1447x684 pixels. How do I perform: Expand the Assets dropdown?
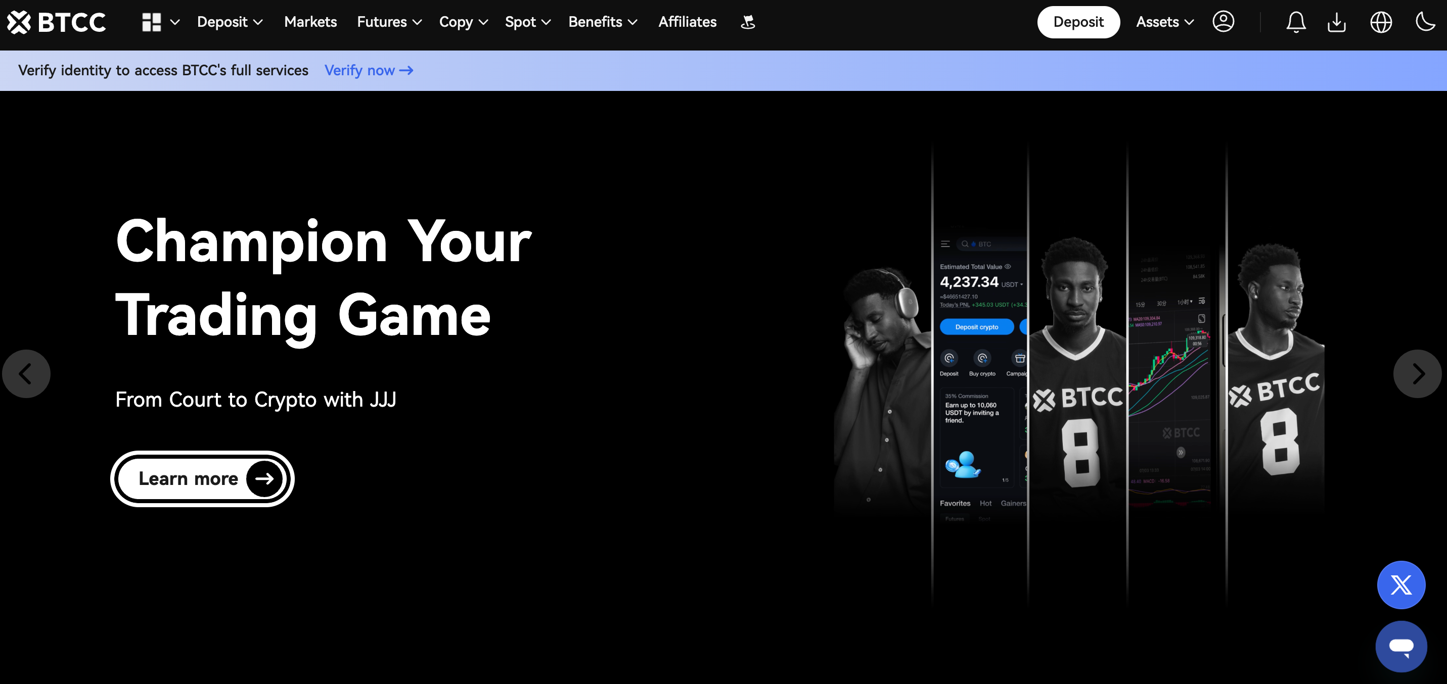[x=1164, y=22]
